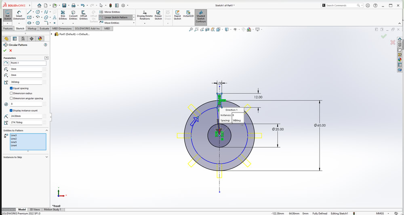The height and width of the screenshot is (215, 404).
Task: Select the Ellipse sketch tool
Action: (46, 17)
